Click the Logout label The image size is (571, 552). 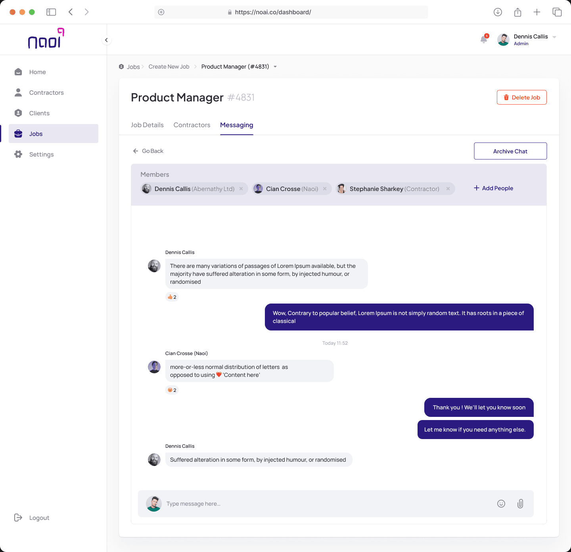click(x=39, y=518)
